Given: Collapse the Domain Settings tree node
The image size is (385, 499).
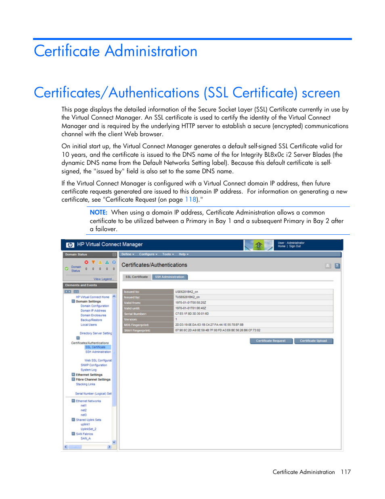Looking at the screenshot, I should (x=73, y=301).
